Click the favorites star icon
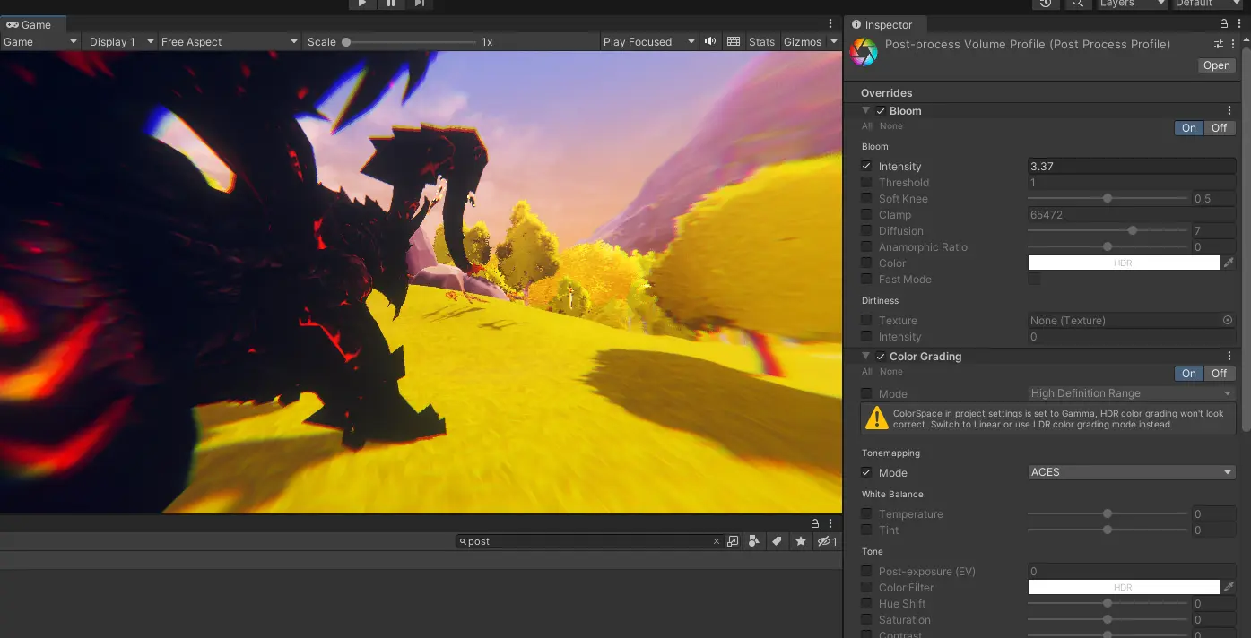 (x=800, y=541)
